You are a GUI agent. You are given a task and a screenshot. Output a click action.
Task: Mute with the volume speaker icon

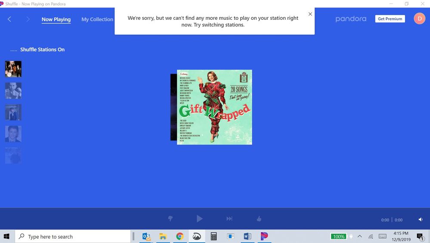421,219
